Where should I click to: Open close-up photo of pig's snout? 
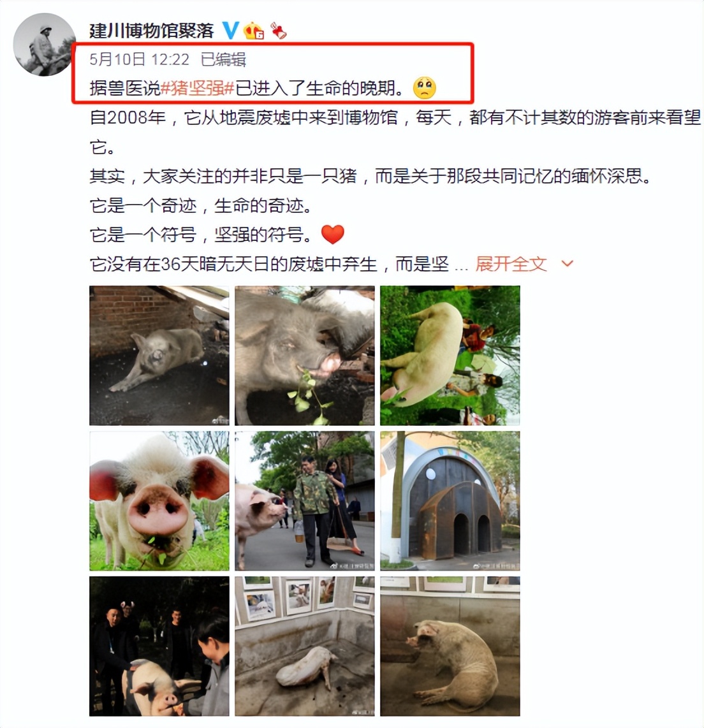click(x=159, y=501)
